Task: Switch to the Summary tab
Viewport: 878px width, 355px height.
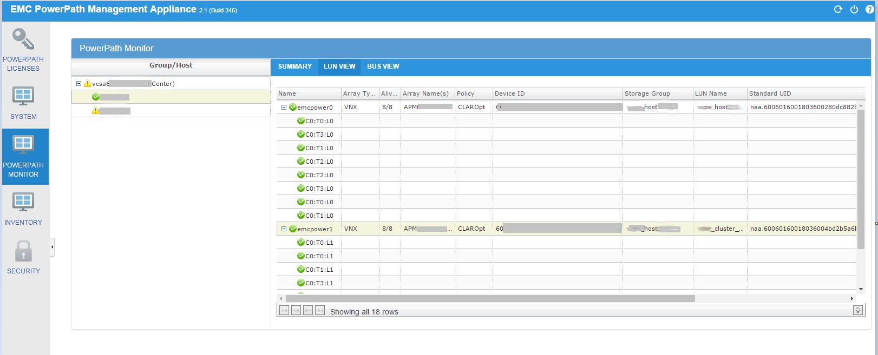Action: [295, 66]
